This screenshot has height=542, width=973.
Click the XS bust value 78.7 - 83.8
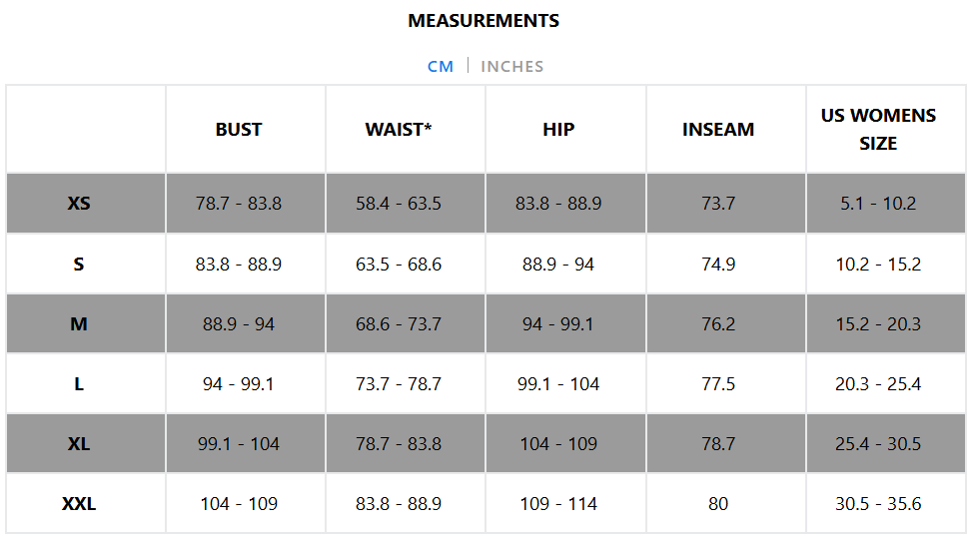(x=239, y=204)
